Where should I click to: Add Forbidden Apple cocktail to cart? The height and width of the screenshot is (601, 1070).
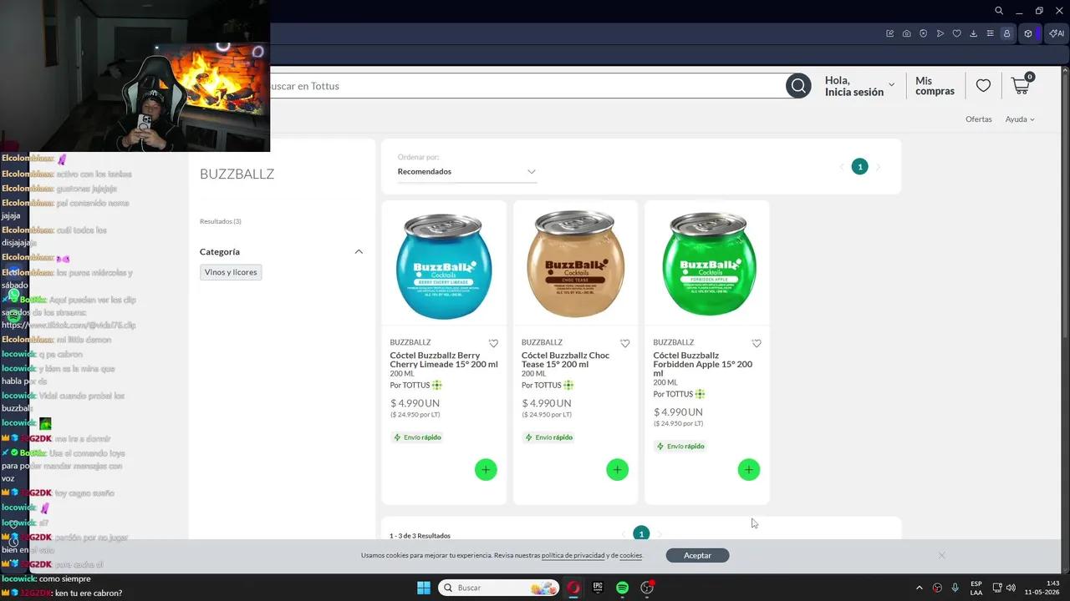(x=749, y=470)
